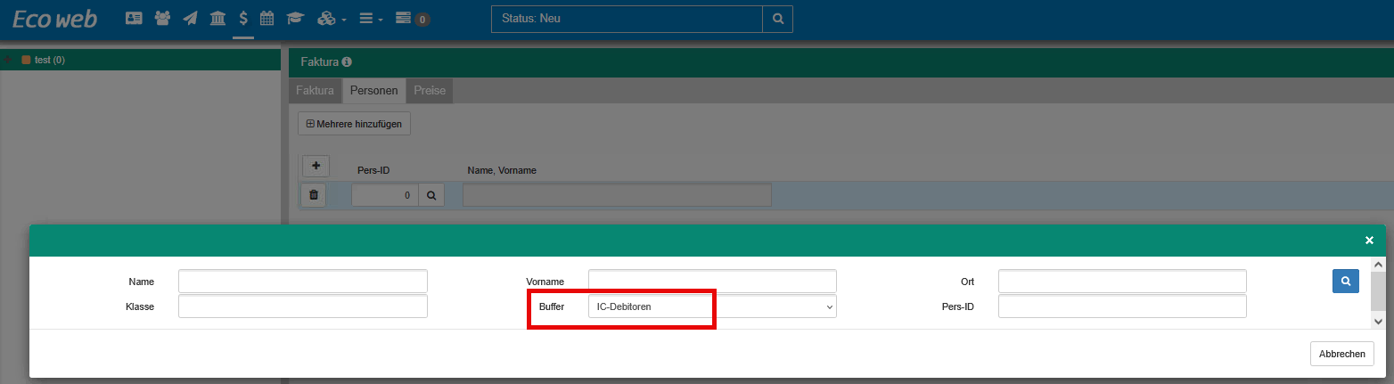Expand the hamburger list menu
The width and height of the screenshot is (1394, 384).
point(371,18)
